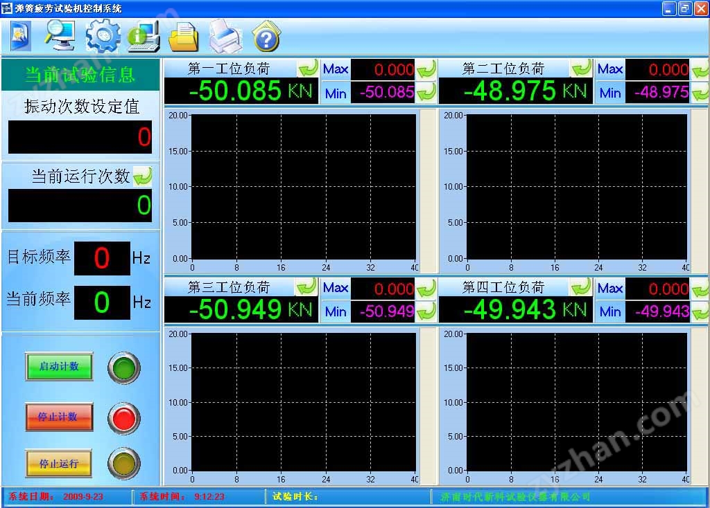The height and width of the screenshot is (508, 710).
Task: Click the 振动次数设定值 value field
Action: 80,137
